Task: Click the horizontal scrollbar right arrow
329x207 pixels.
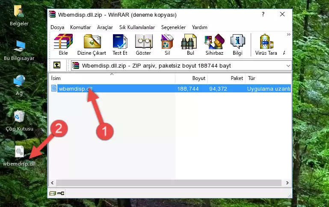Action: pyautogui.click(x=288, y=183)
